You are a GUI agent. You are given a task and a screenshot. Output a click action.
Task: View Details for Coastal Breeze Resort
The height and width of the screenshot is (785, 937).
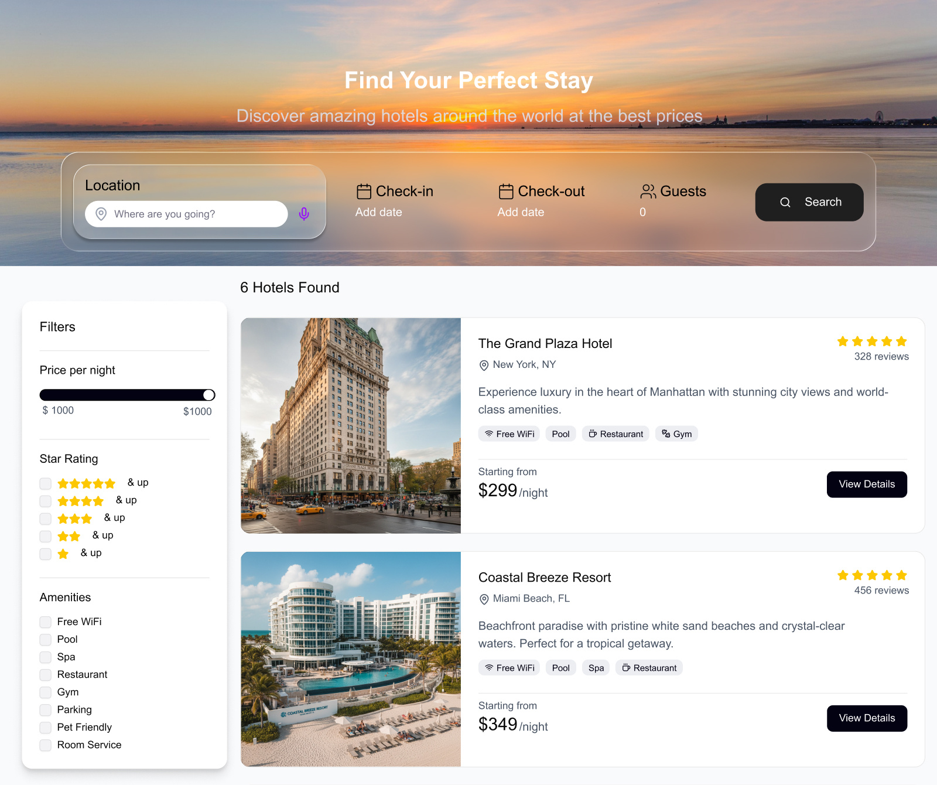coord(867,718)
